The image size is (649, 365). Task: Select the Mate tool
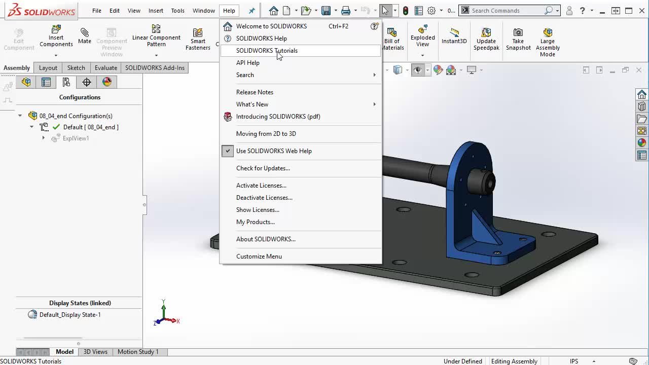[85, 33]
